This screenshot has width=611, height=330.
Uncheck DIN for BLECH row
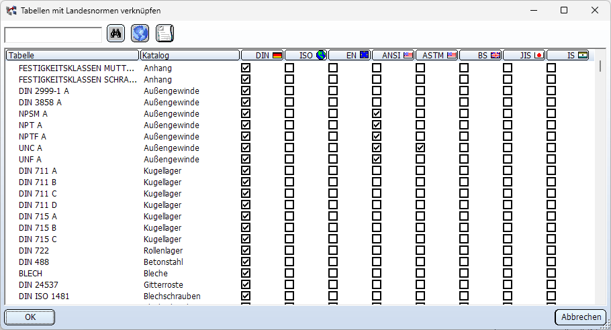click(246, 273)
